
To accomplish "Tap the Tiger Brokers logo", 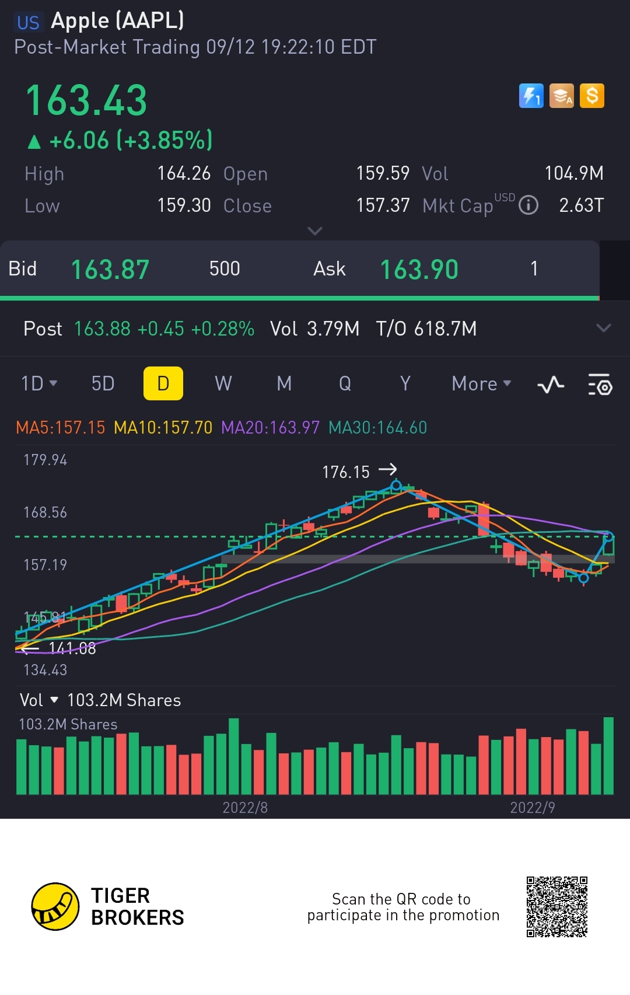I will [108, 906].
